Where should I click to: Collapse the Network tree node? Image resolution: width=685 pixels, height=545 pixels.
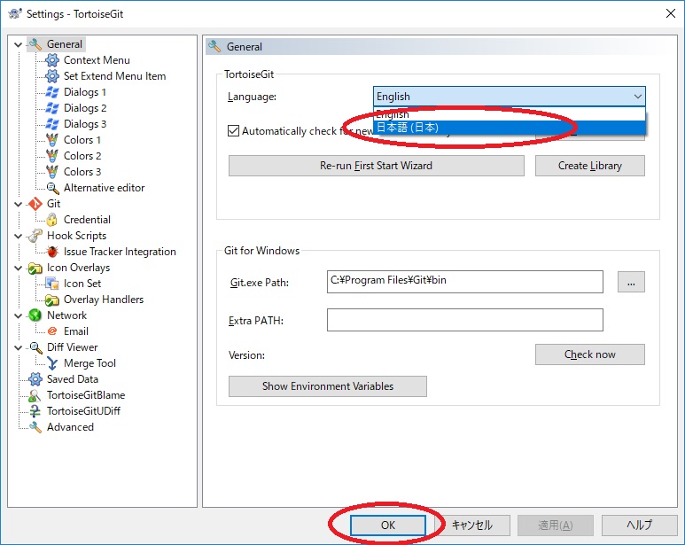coord(18,315)
